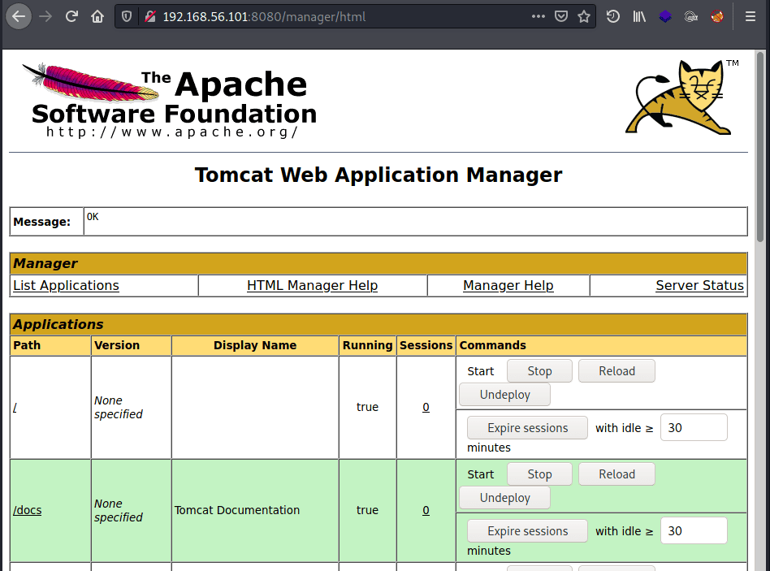Select the 'Tomcat Documentation' display name

click(237, 510)
